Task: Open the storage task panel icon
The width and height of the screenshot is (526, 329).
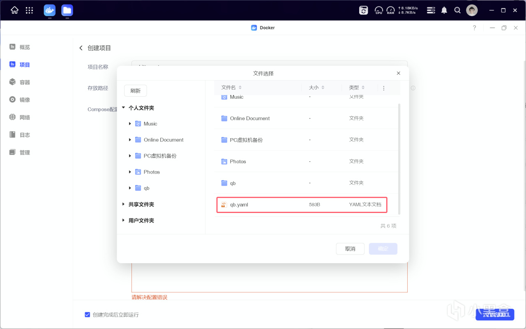Action: click(x=431, y=10)
